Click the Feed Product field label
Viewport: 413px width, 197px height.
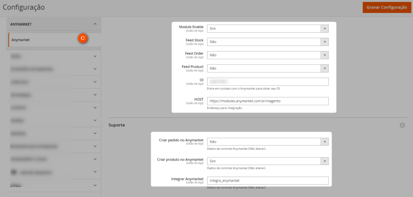[x=192, y=66]
